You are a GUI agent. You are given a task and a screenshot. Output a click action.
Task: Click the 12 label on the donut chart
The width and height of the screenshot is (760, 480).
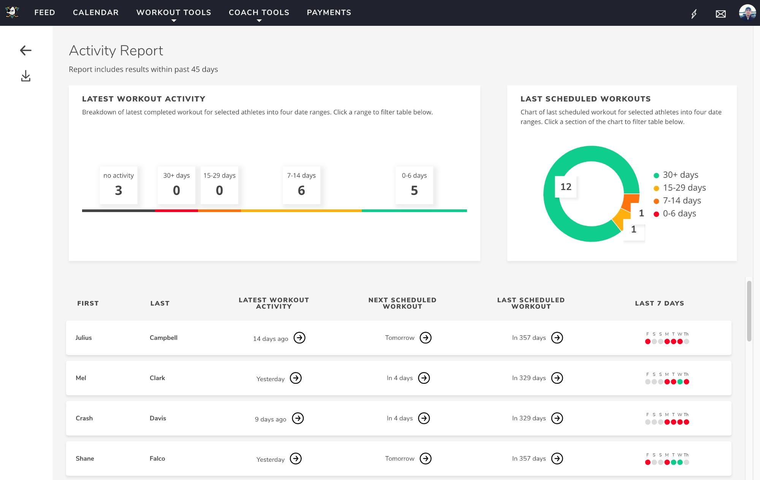tap(566, 187)
